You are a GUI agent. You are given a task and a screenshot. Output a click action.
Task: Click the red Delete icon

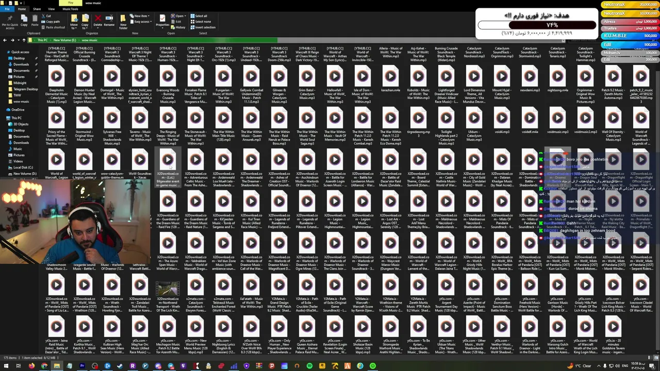tap(97, 19)
